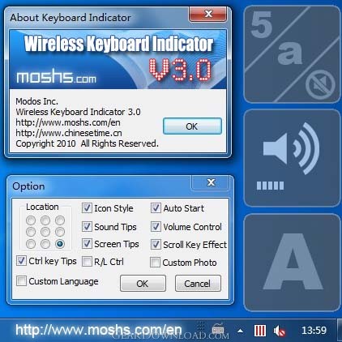
Task: Click the Caps Lock 'A' indicator panel
Action: pos(292,263)
